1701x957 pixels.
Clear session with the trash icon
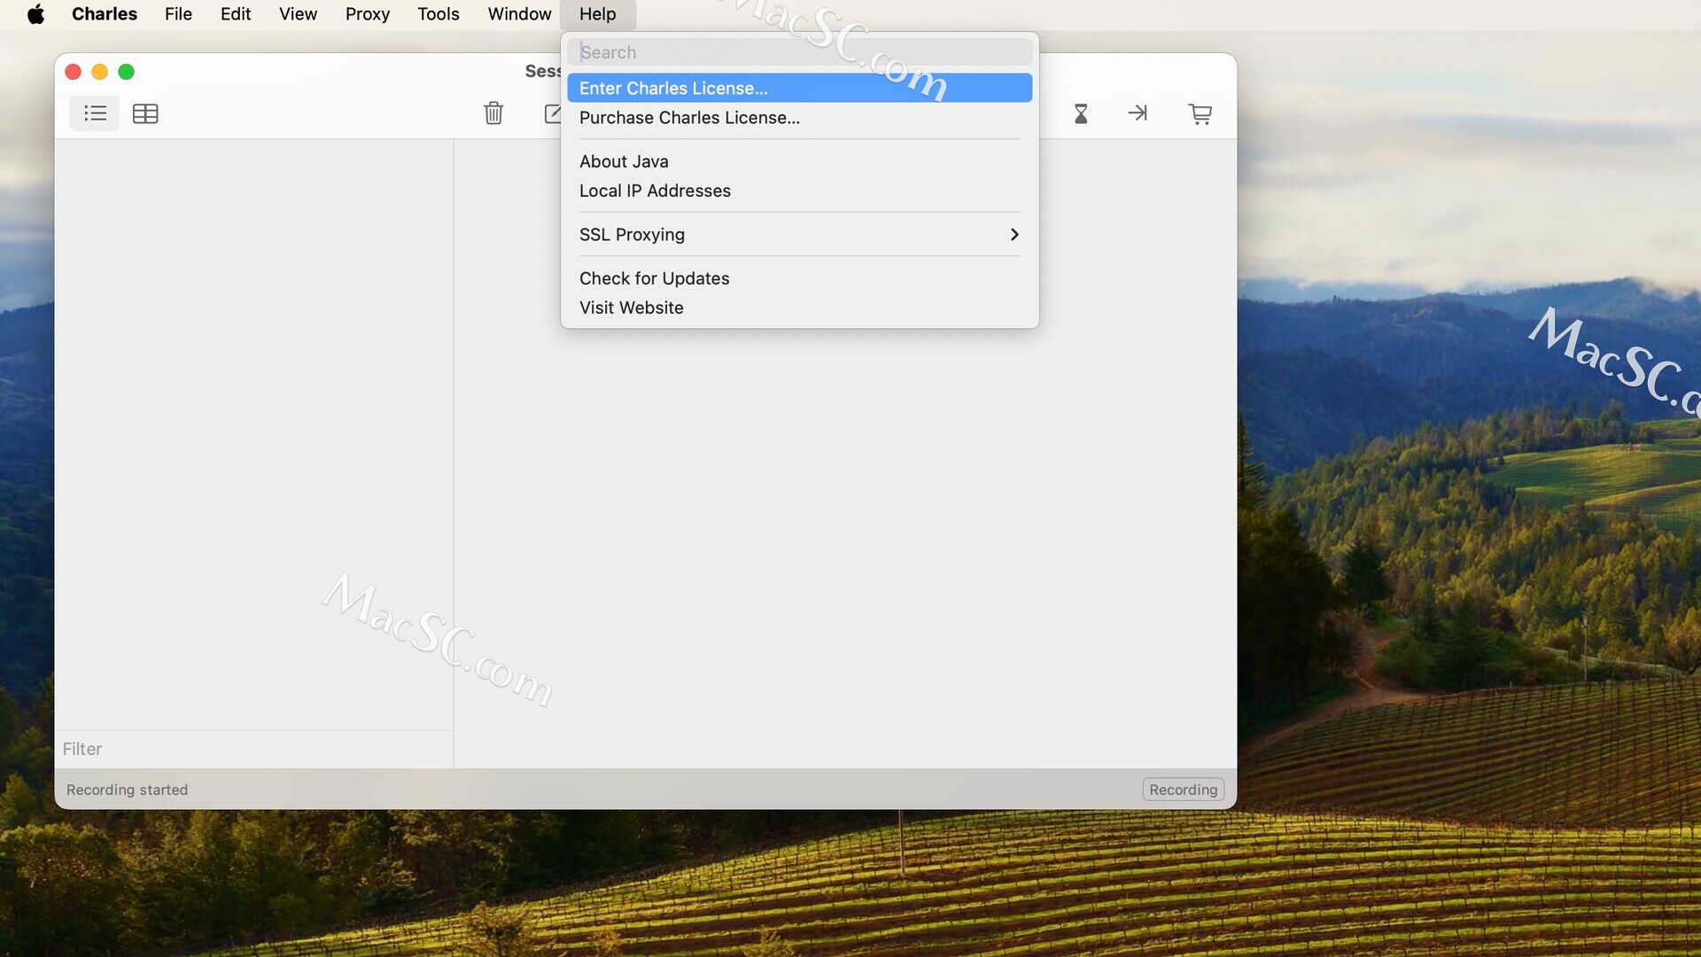(493, 113)
